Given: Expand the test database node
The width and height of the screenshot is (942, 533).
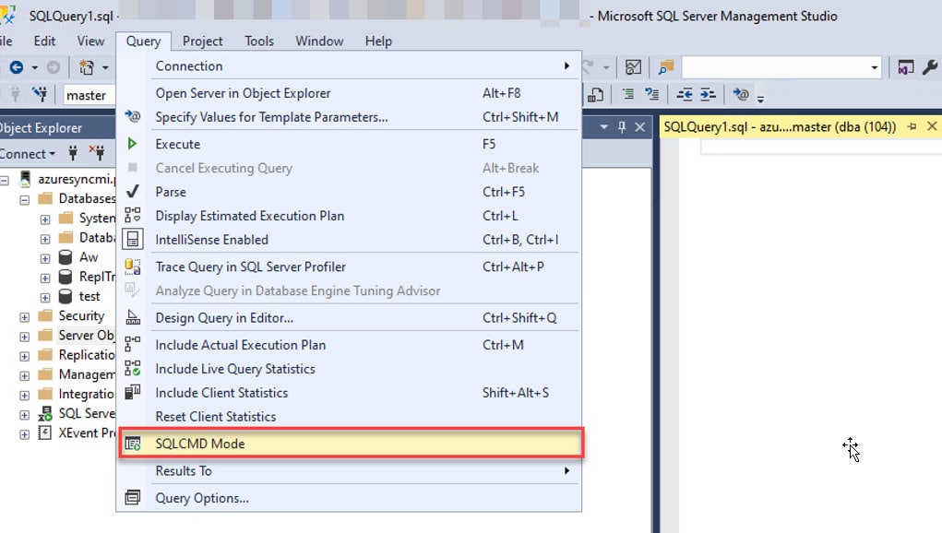Looking at the screenshot, I should [45, 298].
